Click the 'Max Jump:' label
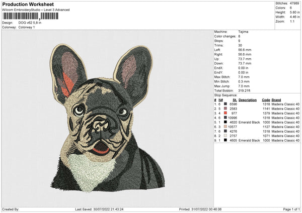Screen dimensions: 302x213 click(x=222, y=86)
